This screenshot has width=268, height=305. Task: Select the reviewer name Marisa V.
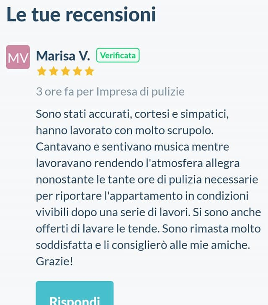pos(63,56)
